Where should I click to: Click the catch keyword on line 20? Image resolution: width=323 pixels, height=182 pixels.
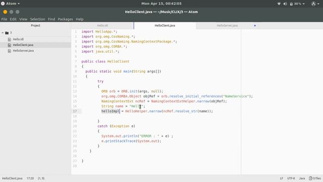(x=102, y=126)
